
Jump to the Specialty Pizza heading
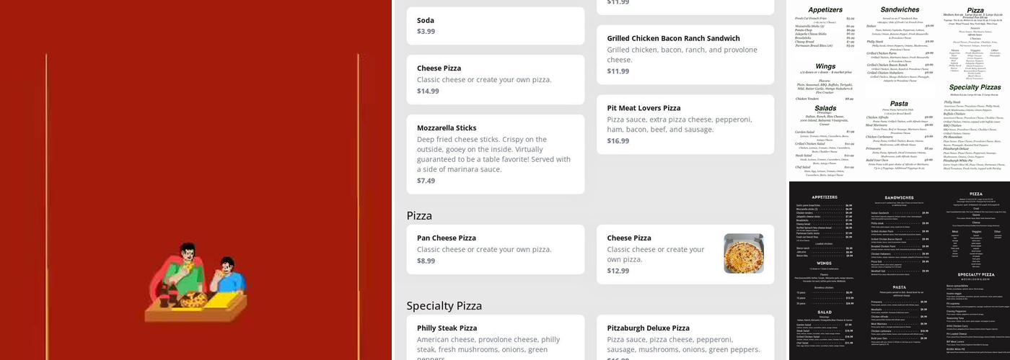444,305
